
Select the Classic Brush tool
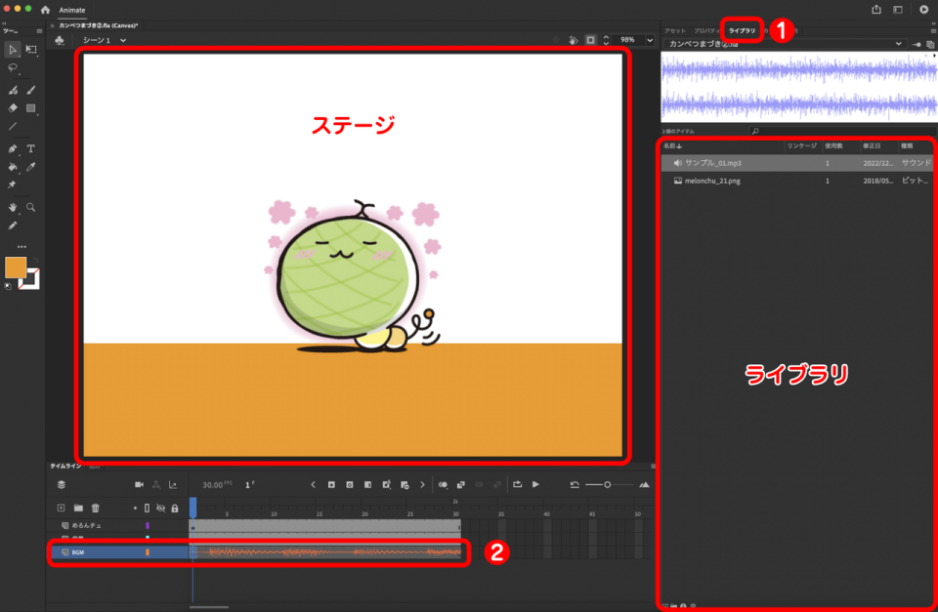coord(31,90)
